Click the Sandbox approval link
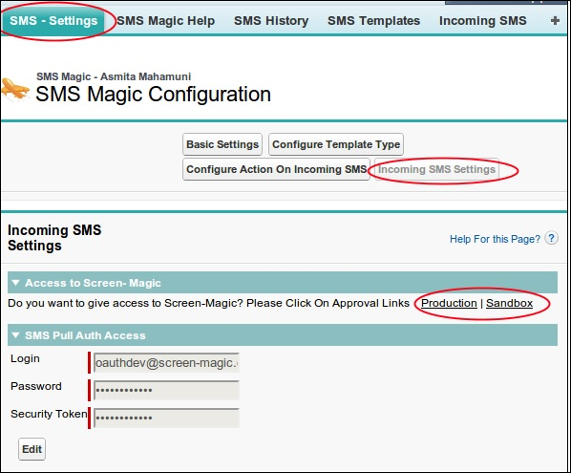The width and height of the screenshot is (571, 473). click(x=509, y=303)
